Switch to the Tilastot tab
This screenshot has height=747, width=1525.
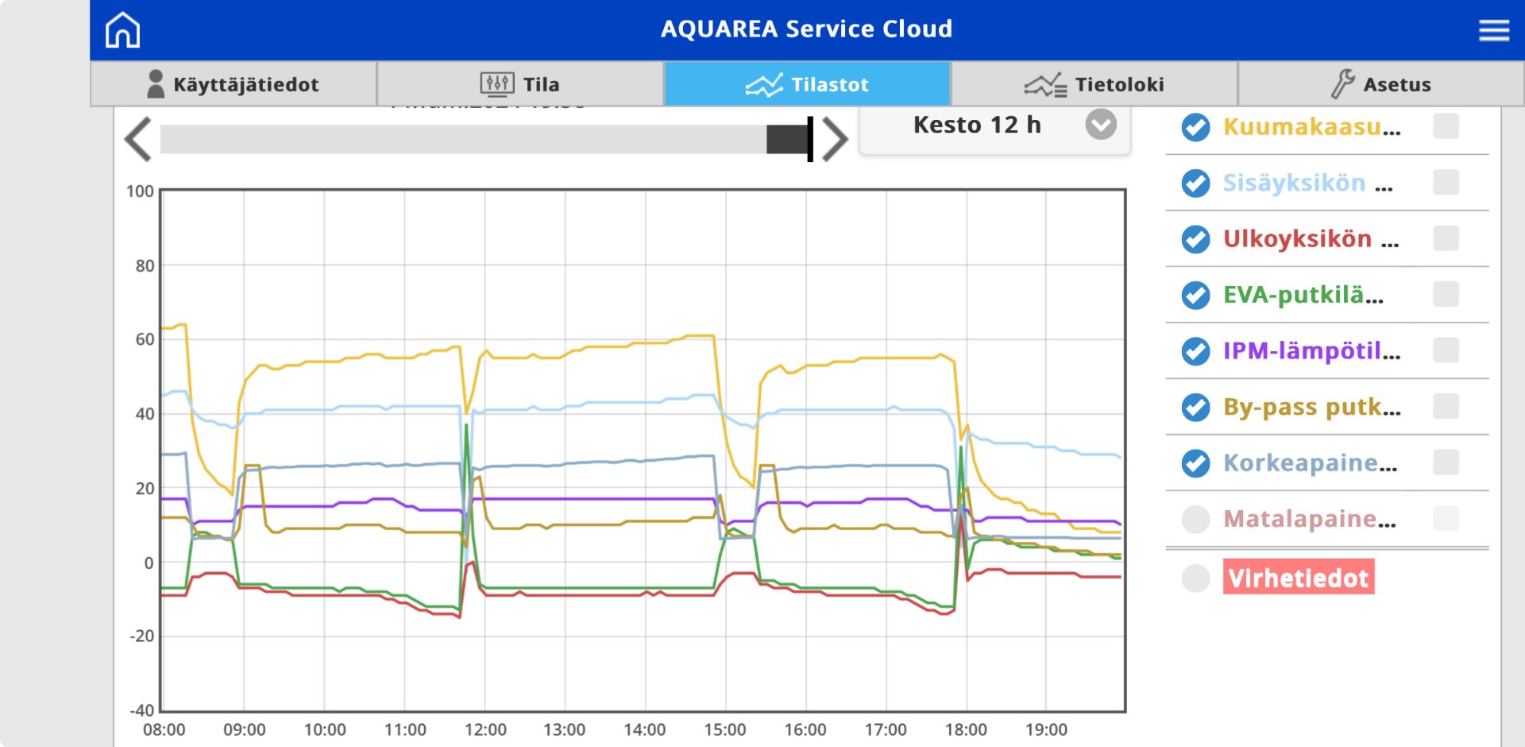point(807,84)
